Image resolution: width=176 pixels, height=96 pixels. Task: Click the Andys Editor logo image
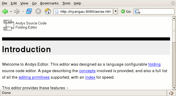(x=9, y=25)
